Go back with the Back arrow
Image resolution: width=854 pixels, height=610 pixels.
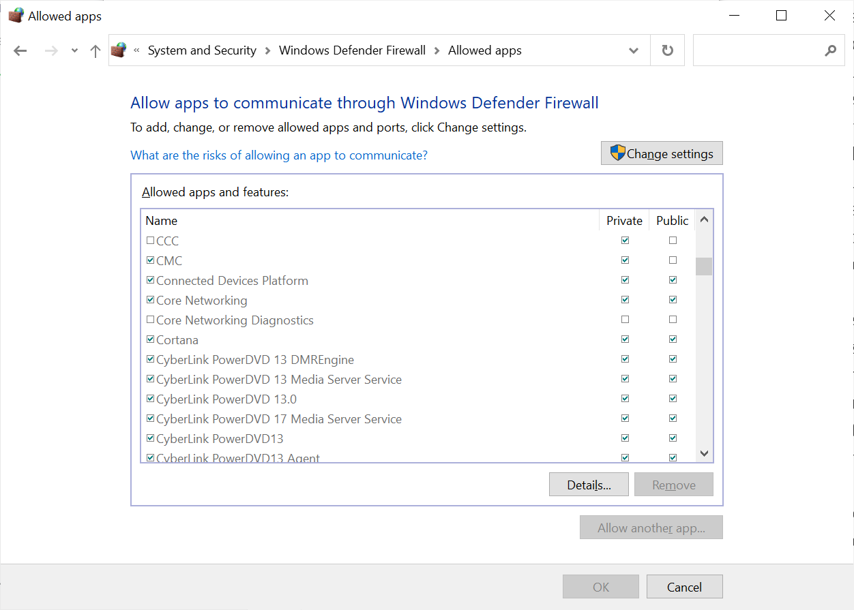point(20,50)
